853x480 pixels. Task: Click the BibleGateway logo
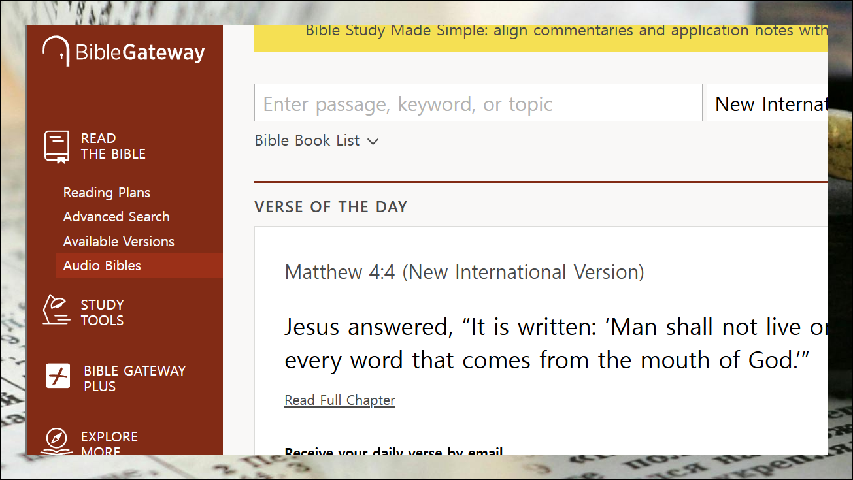(124, 52)
